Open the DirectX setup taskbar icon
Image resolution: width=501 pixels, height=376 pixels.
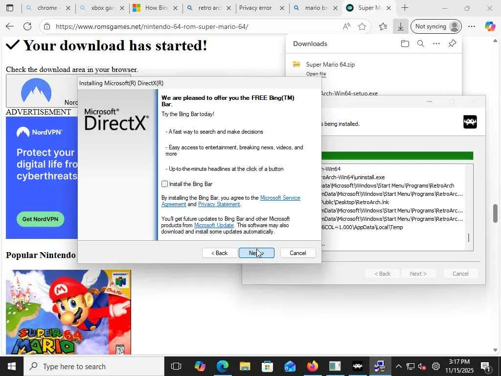click(380, 366)
